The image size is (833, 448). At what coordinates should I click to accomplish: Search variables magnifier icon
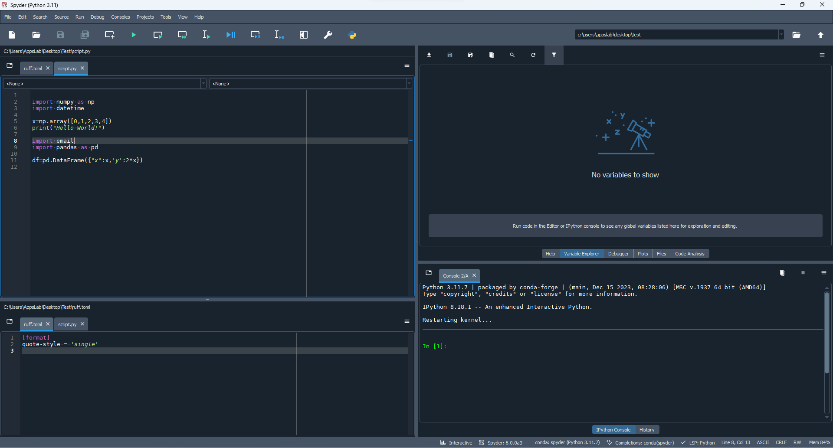tap(512, 55)
